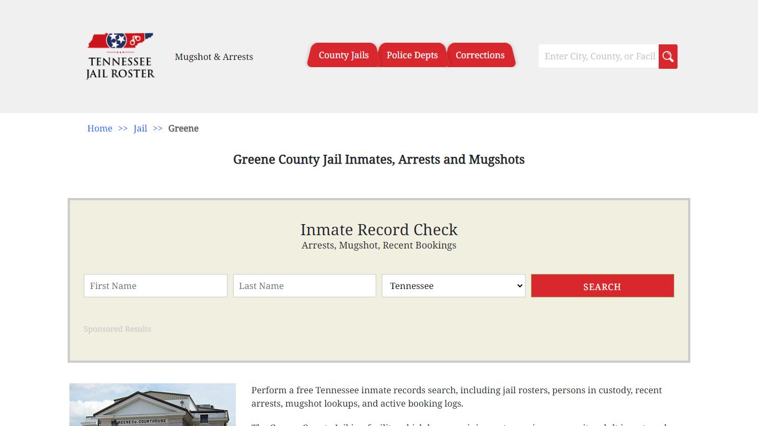Focus the Last Name field
758x426 pixels.
click(x=305, y=286)
